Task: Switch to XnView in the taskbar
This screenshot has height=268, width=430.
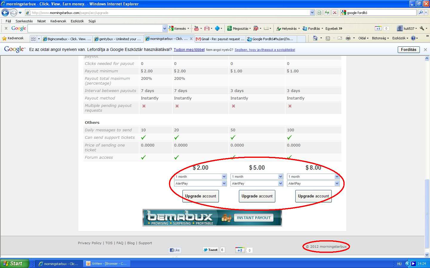Action: 106,264
